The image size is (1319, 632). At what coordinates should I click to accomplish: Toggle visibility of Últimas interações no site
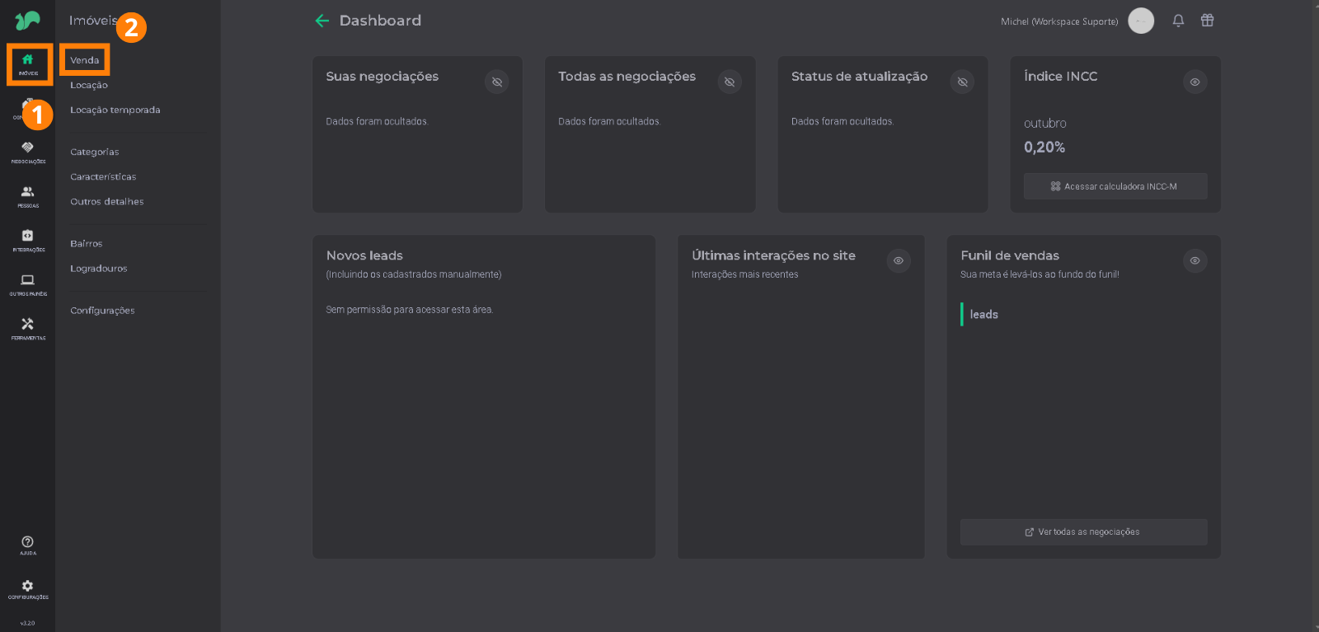click(899, 260)
